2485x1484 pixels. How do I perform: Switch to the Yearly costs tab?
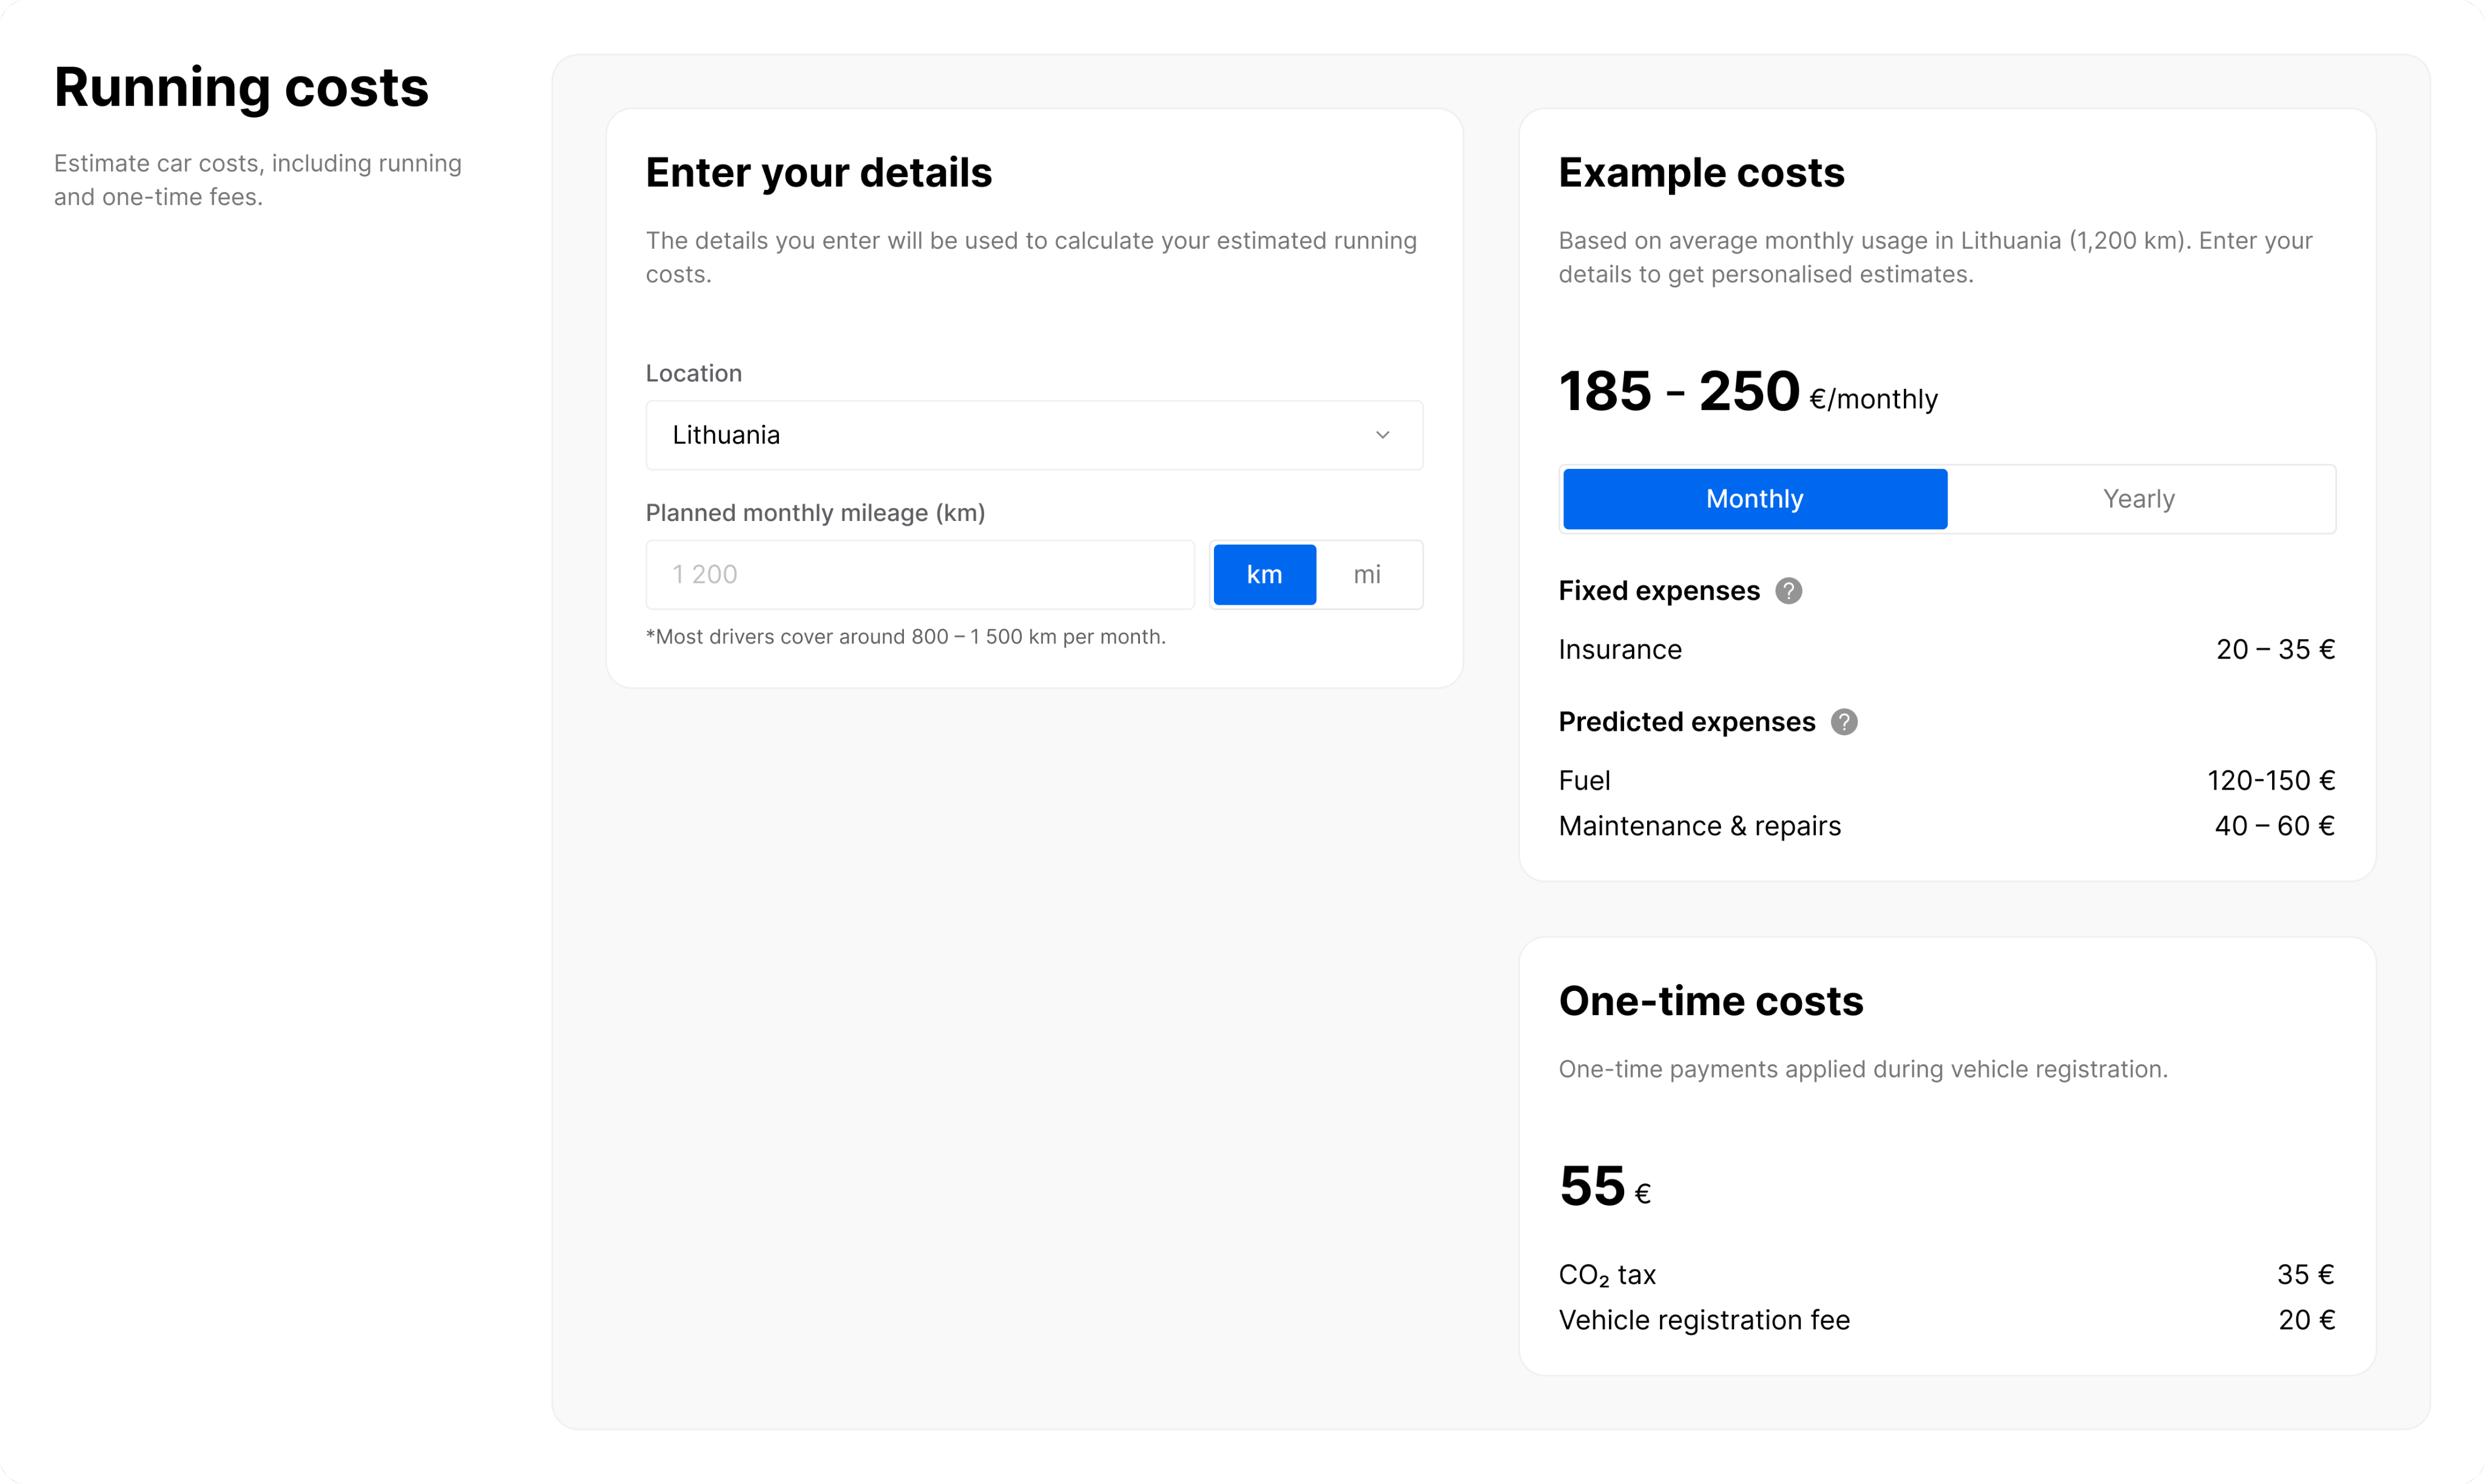click(2139, 499)
